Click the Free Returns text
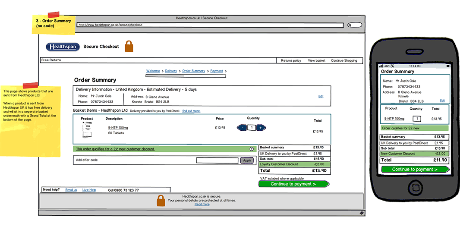Viewport: 460px width, 236px height. [x=51, y=60]
